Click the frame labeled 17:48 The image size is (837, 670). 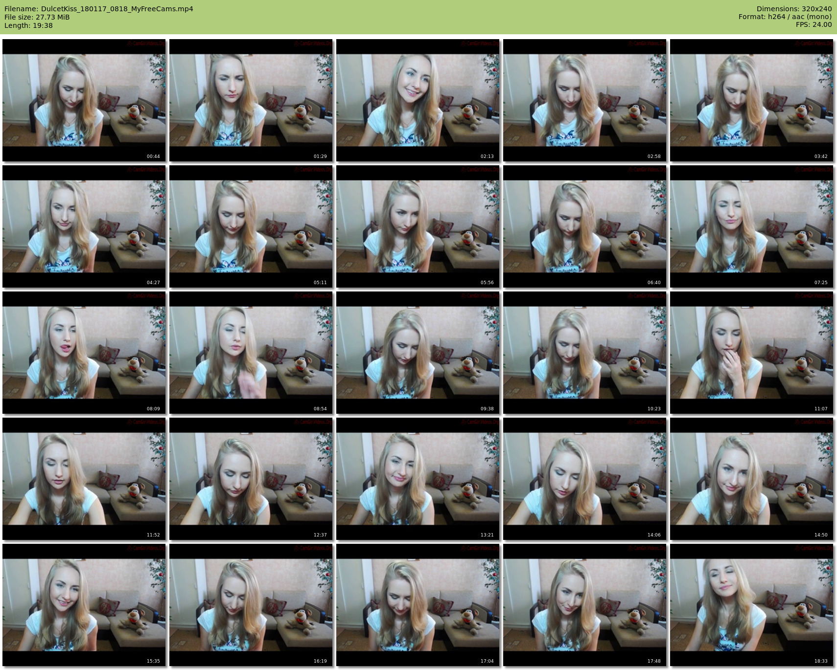click(x=585, y=605)
